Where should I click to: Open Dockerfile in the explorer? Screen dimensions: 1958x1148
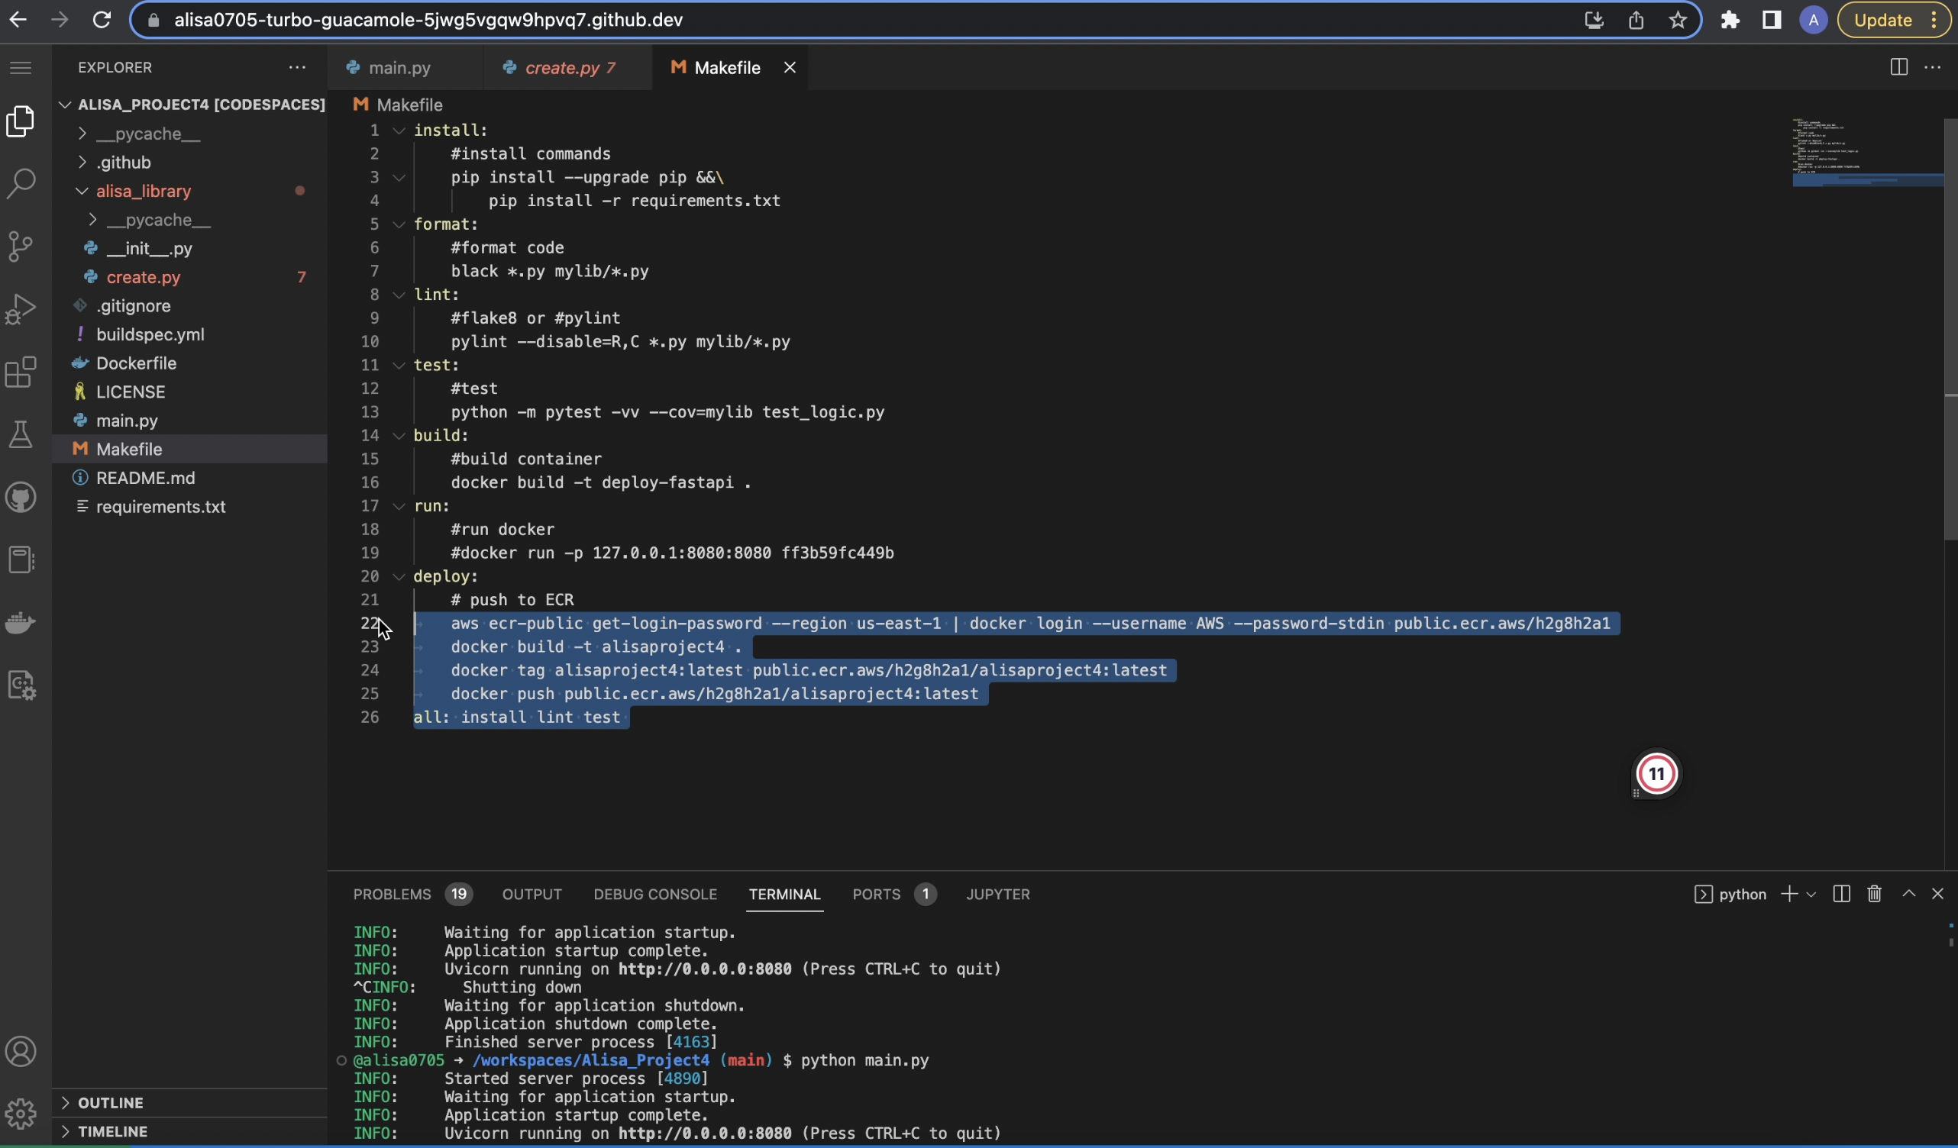(x=136, y=363)
